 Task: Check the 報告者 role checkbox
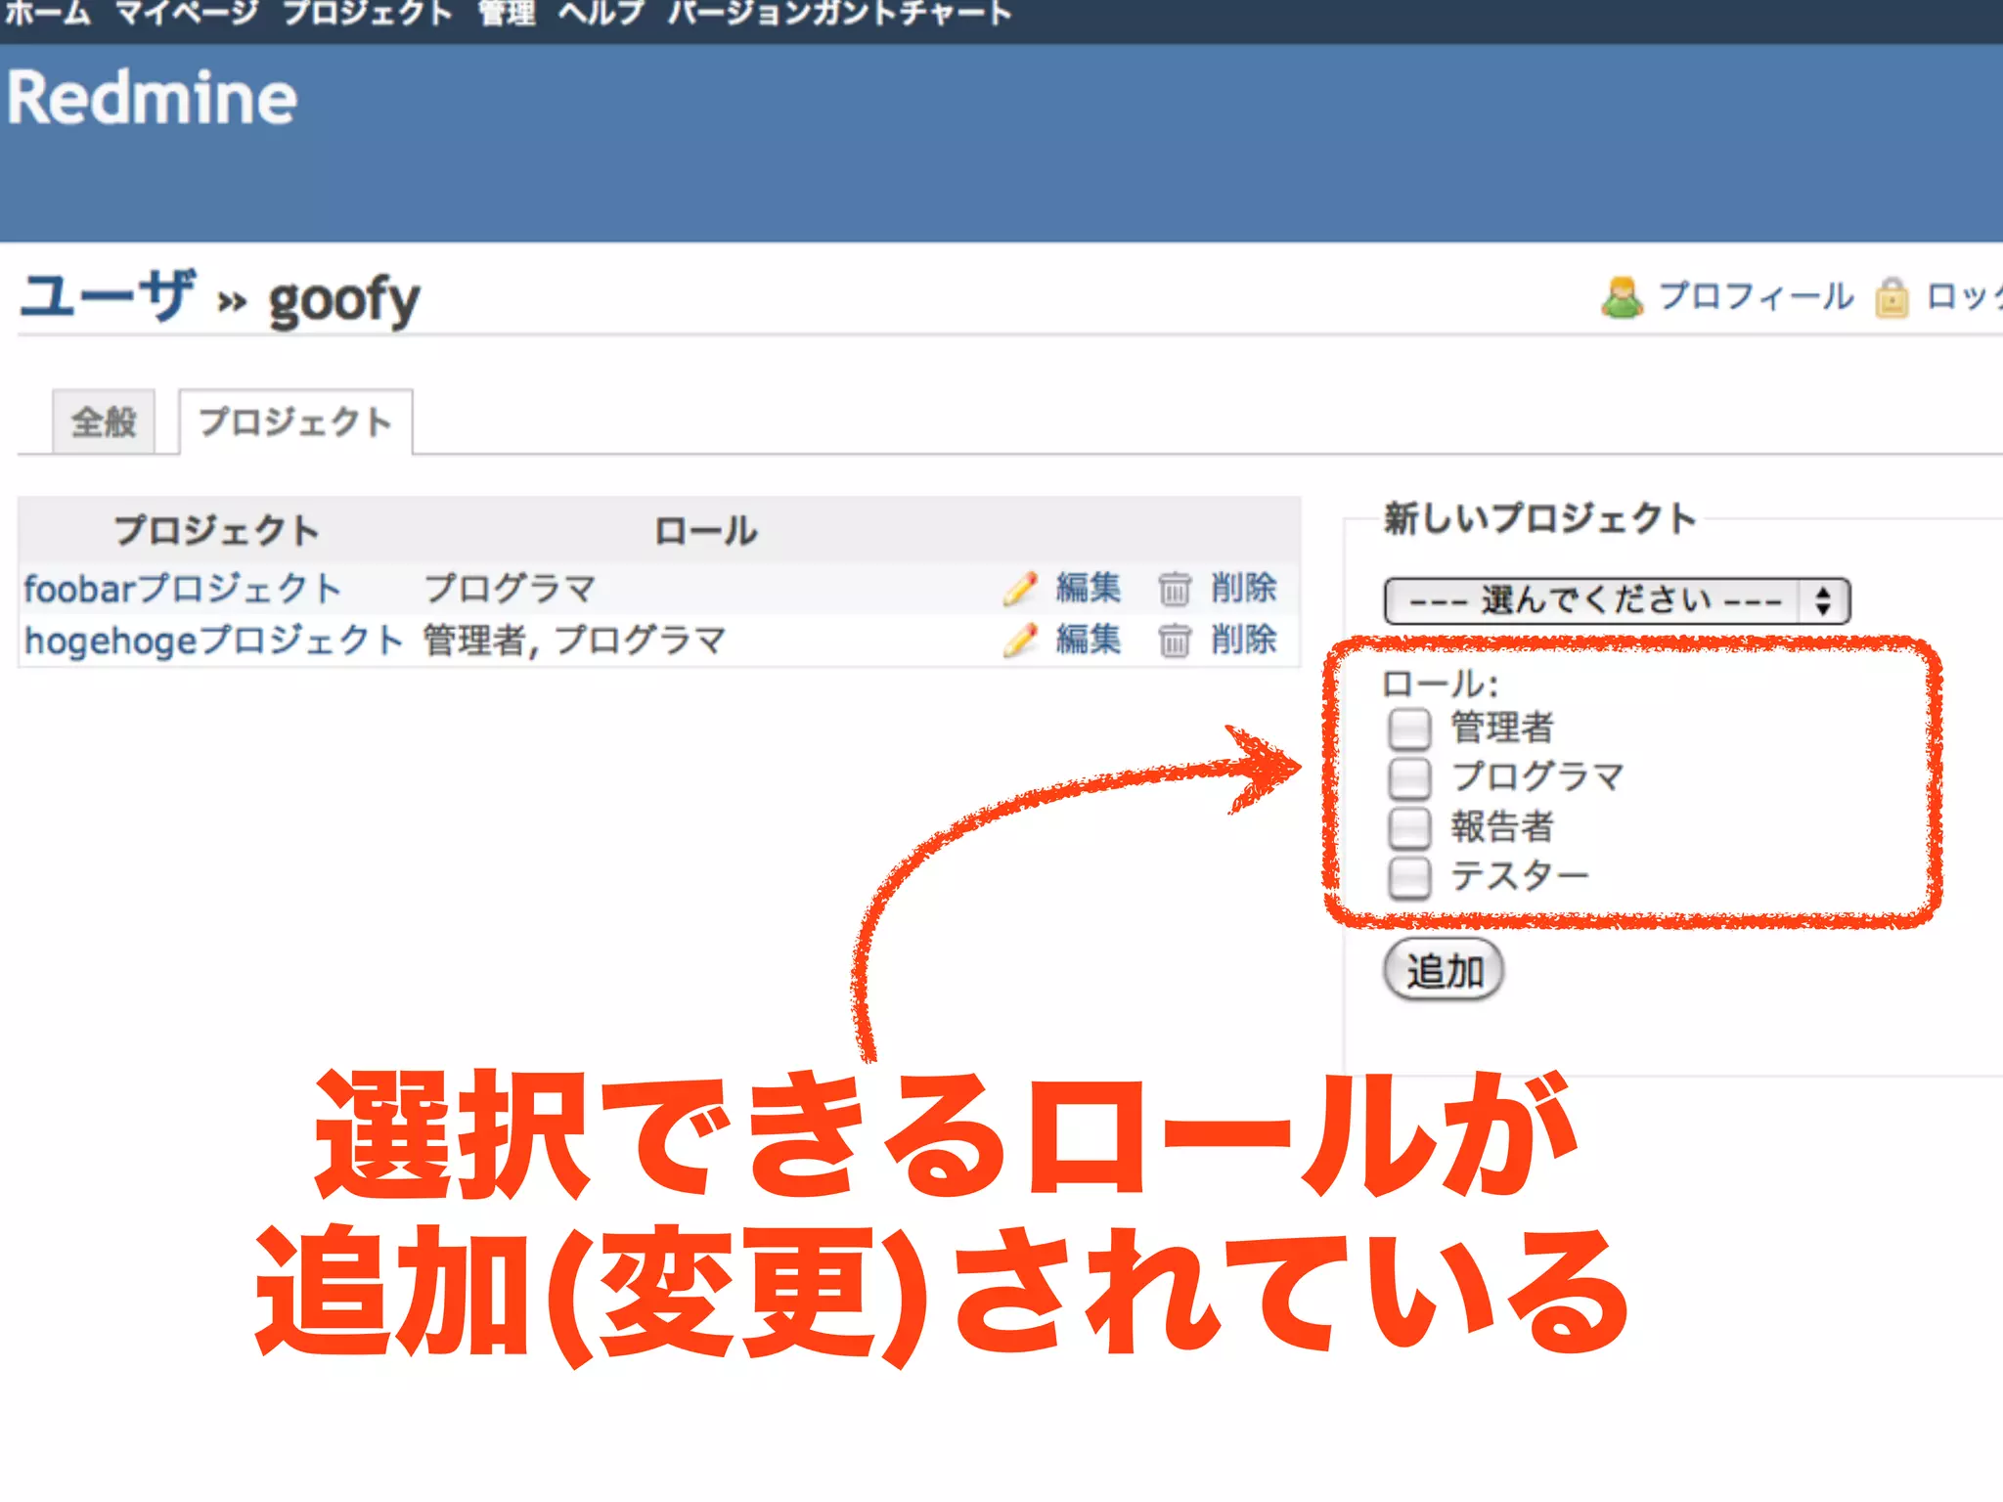point(1409,828)
